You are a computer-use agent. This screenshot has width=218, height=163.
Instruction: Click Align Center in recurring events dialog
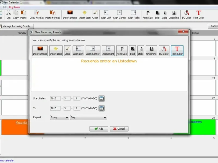93,51
